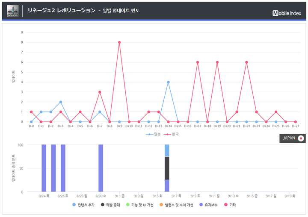The height and width of the screenshot is (217, 308).
Task: Click the 9/ 1 금 date label
Action: [x=120, y=196]
